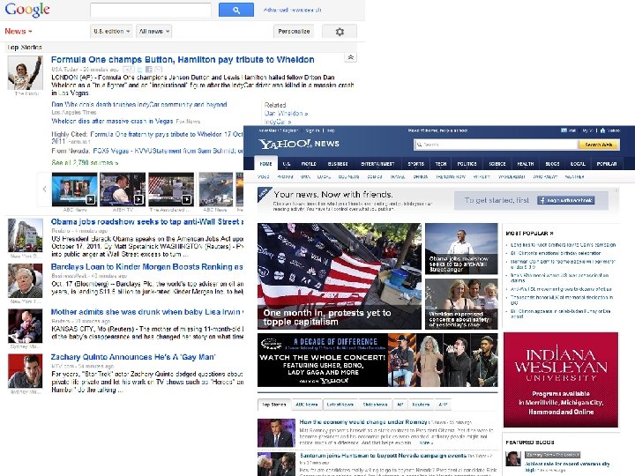Click the Google logo

[27, 10]
